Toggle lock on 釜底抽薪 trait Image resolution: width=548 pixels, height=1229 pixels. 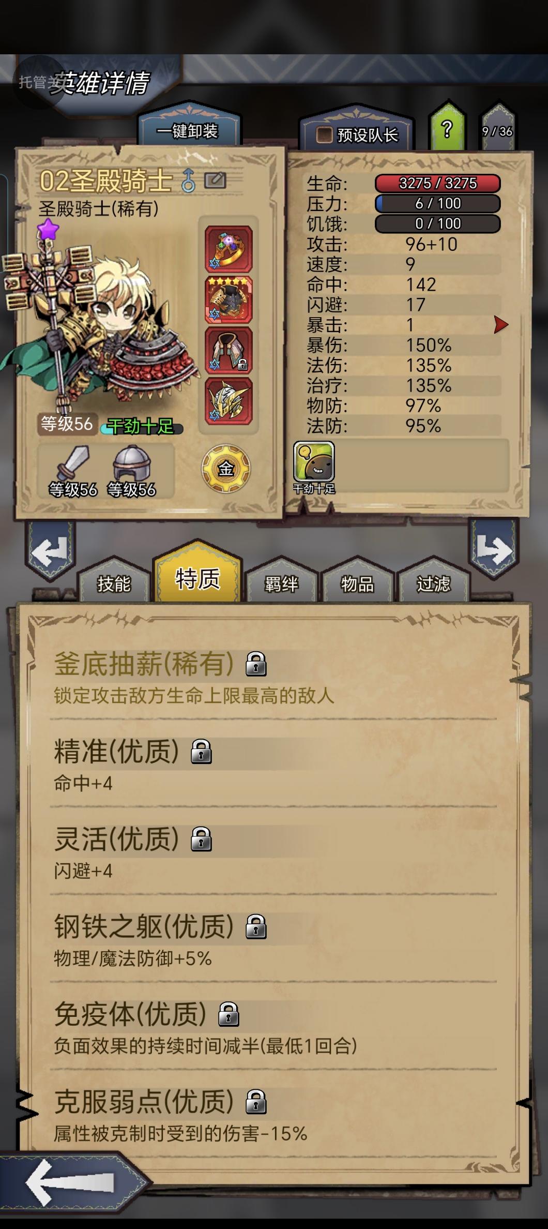(x=256, y=664)
